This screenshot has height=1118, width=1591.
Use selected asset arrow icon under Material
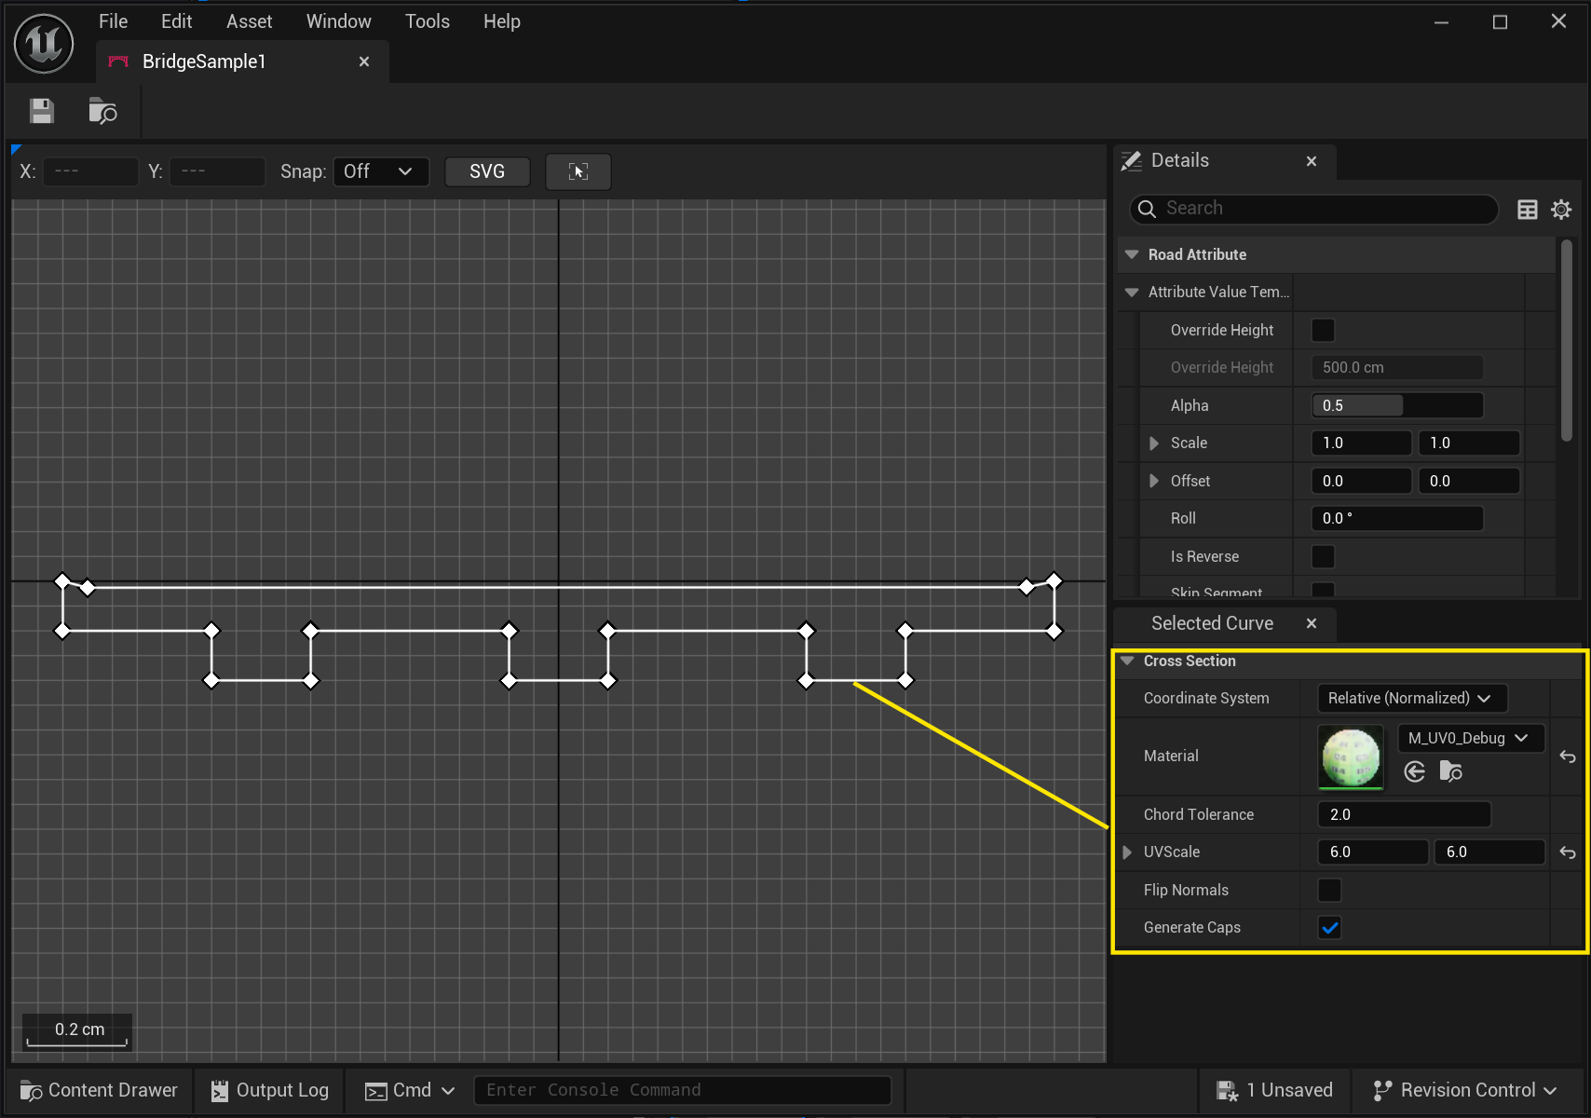[x=1415, y=771]
